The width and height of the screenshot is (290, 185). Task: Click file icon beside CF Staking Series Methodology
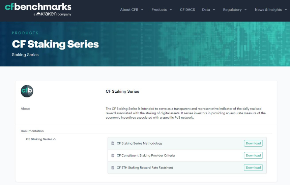point(113,143)
